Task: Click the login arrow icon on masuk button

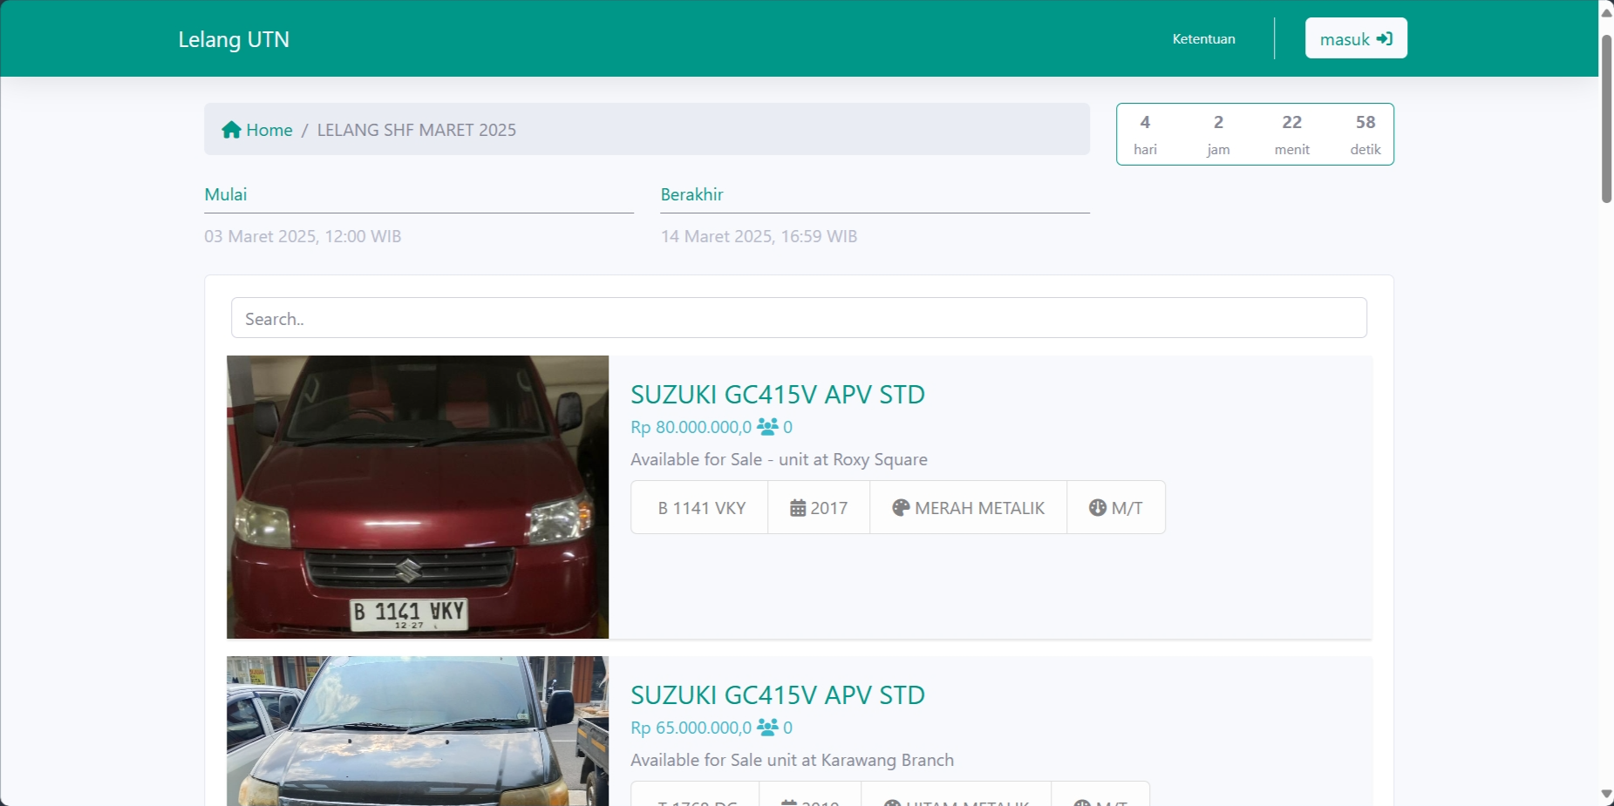Action: (x=1383, y=37)
